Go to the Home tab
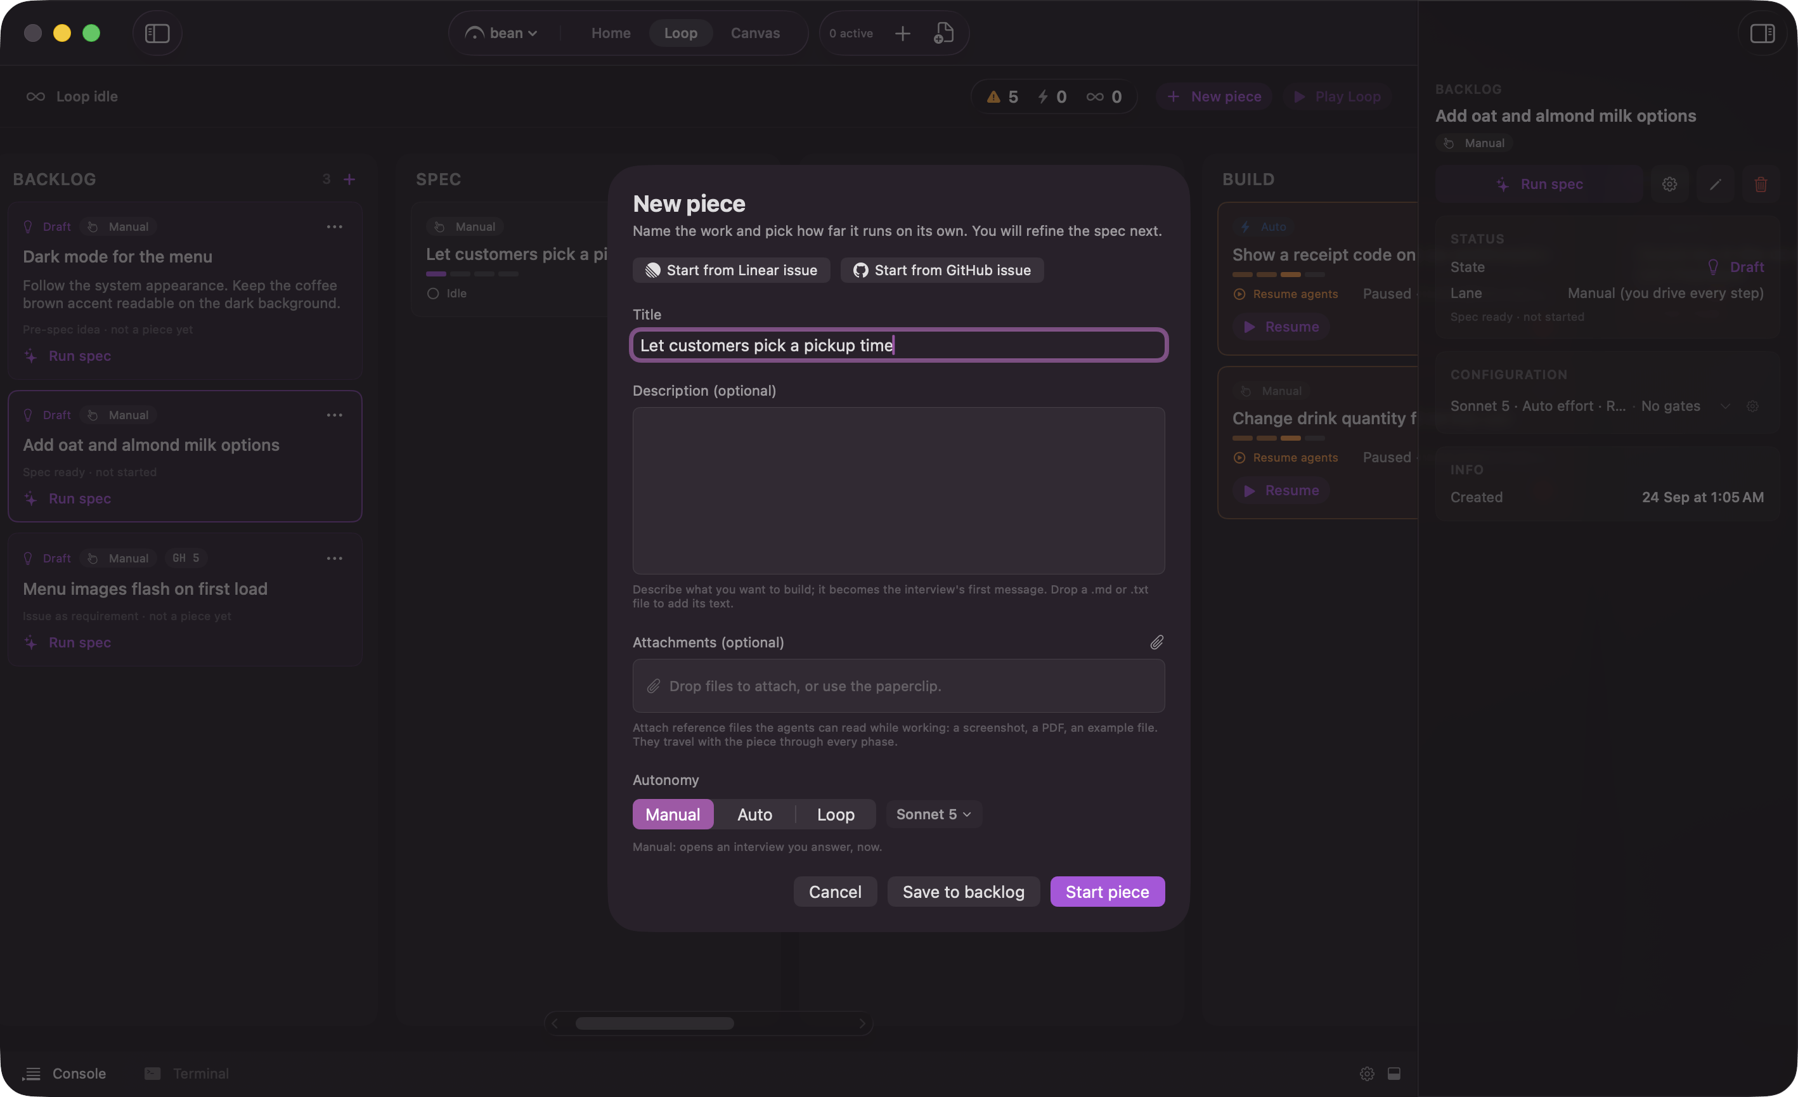Image resolution: width=1798 pixels, height=1097 pixels. tap(611, 34)
